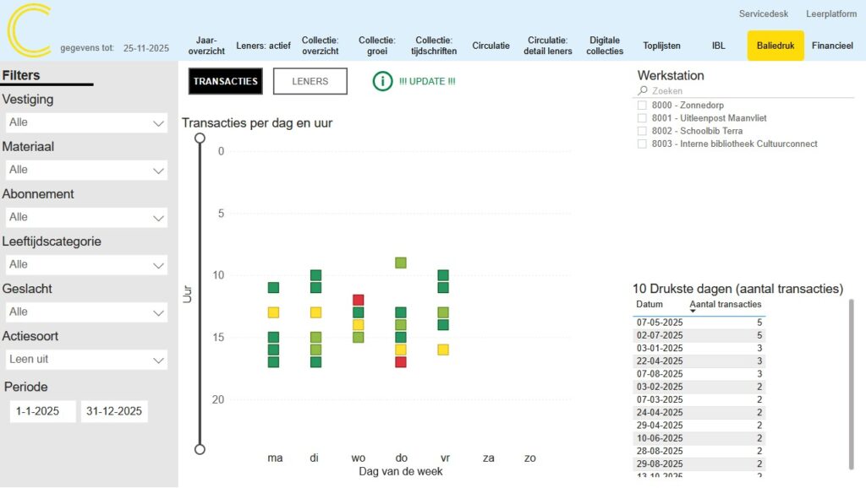Click the light green square at hour 9
Screen dimensions: 866x488
tap(401, 263)
